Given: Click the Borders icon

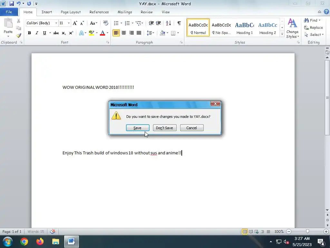Looking at the screenshot, I should (x=173, y=33).
